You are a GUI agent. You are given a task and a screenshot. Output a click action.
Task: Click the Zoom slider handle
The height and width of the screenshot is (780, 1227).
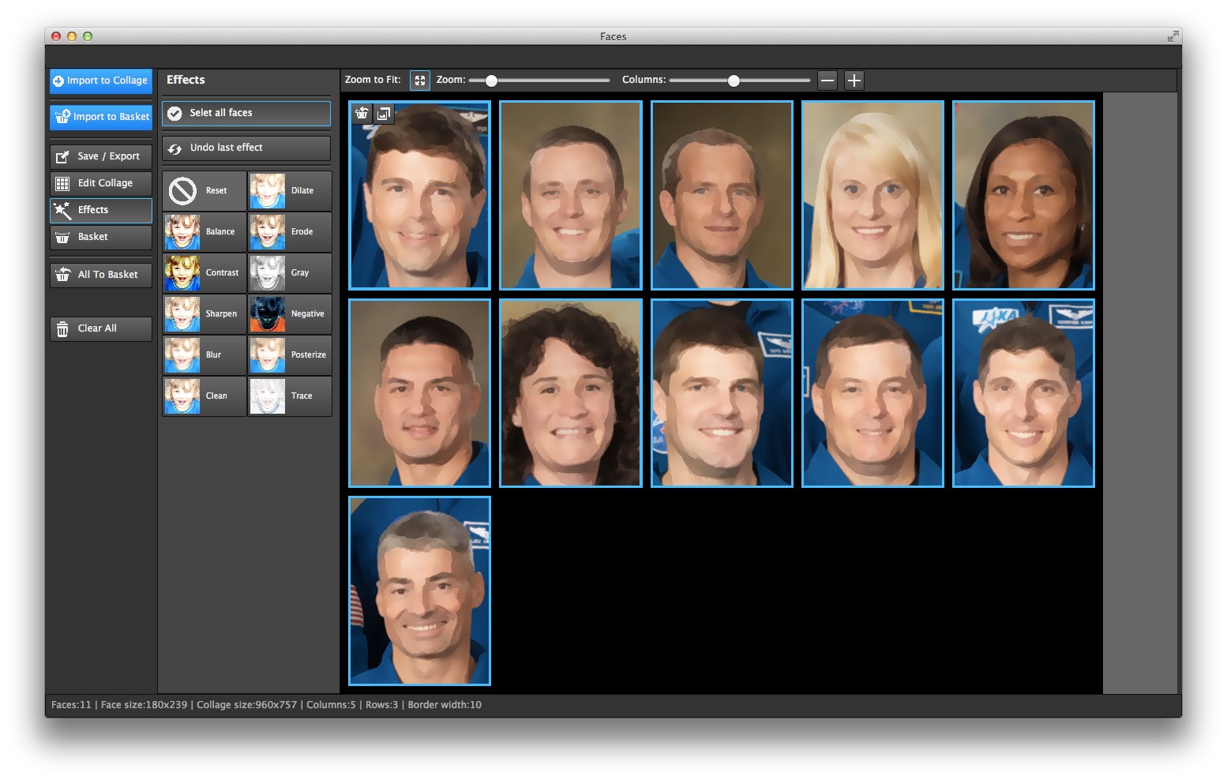[491, 81]
